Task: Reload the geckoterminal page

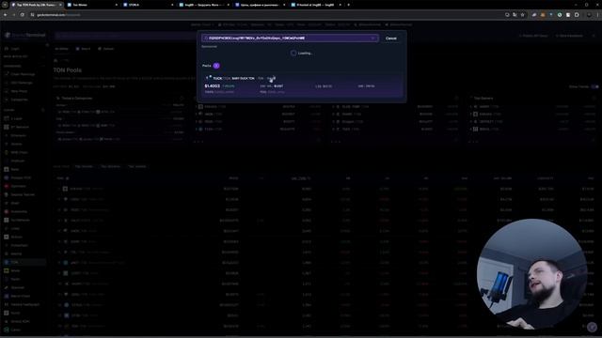Action: (x=23, y=15)
